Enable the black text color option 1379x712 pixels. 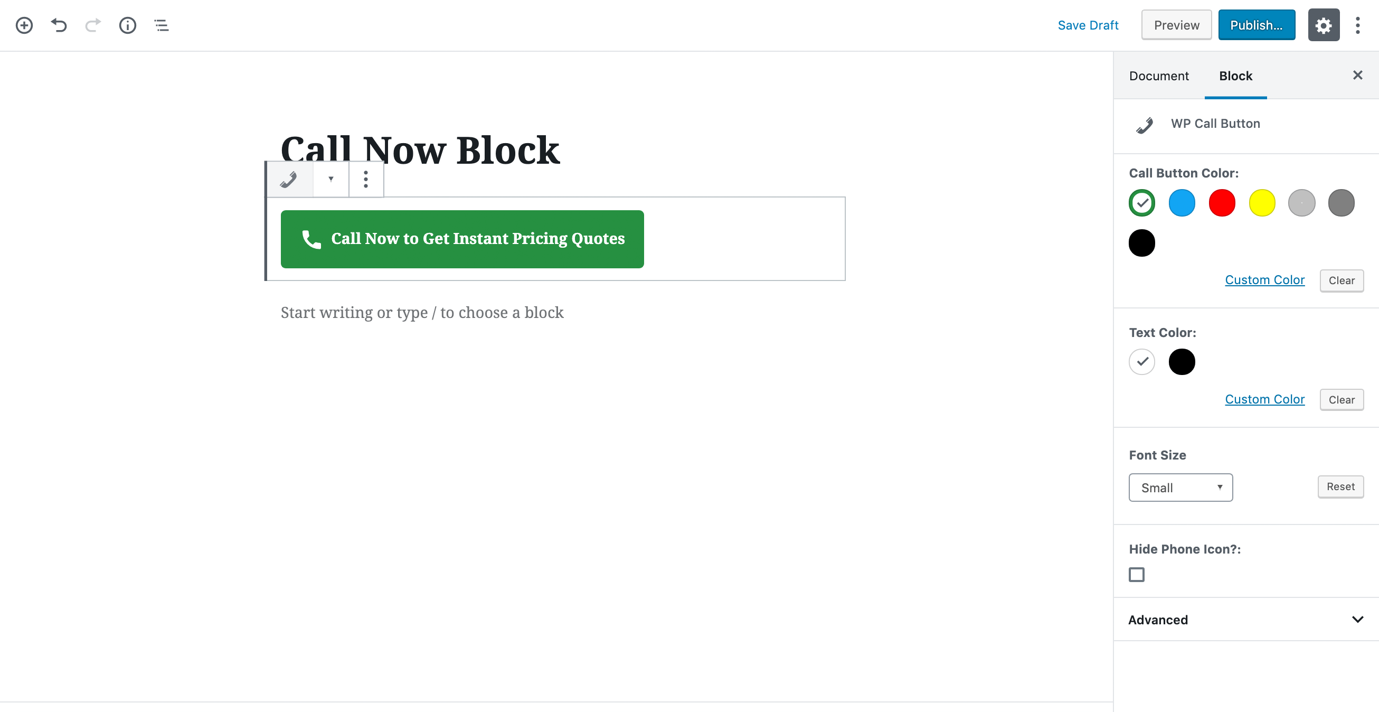1182,361
